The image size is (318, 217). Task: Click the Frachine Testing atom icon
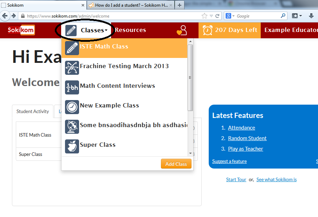click(72, 68)
